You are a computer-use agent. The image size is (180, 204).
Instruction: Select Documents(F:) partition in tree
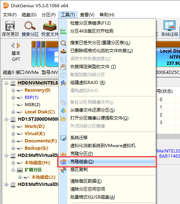pos(41,141)
